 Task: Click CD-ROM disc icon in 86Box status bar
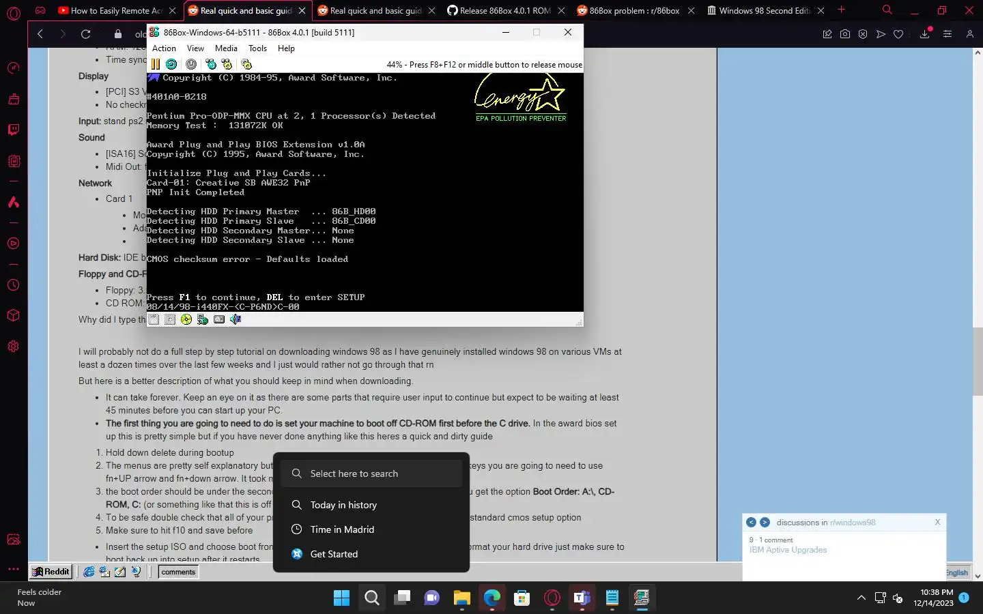click(x=186, y=319)
